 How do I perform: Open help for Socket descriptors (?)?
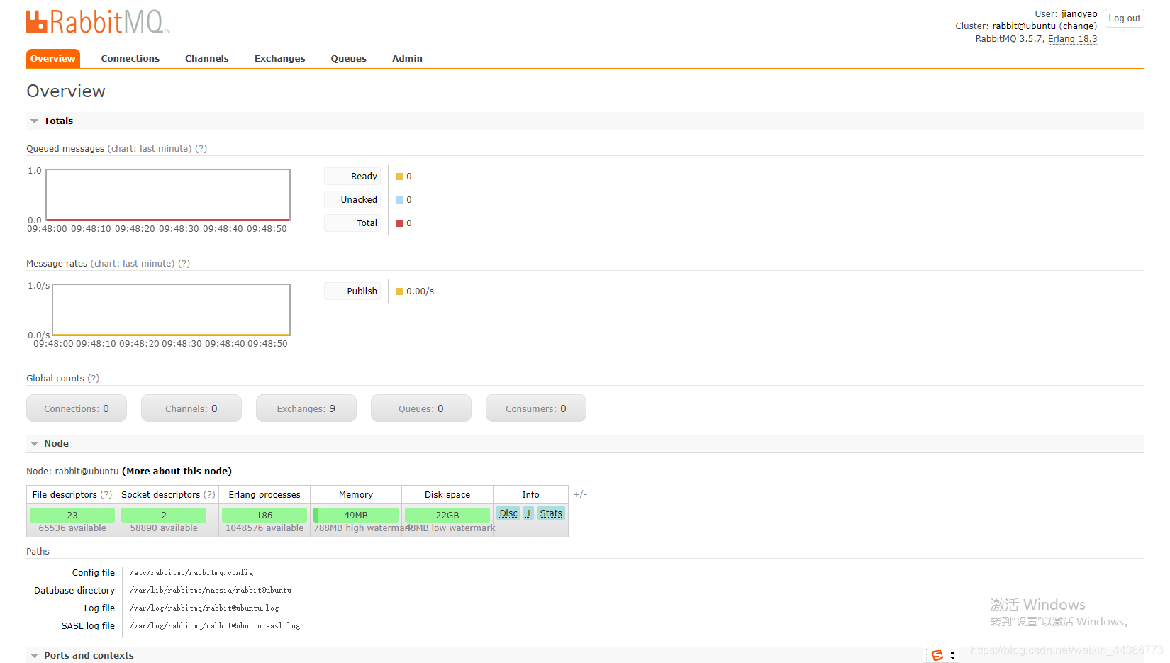[209, 495]
